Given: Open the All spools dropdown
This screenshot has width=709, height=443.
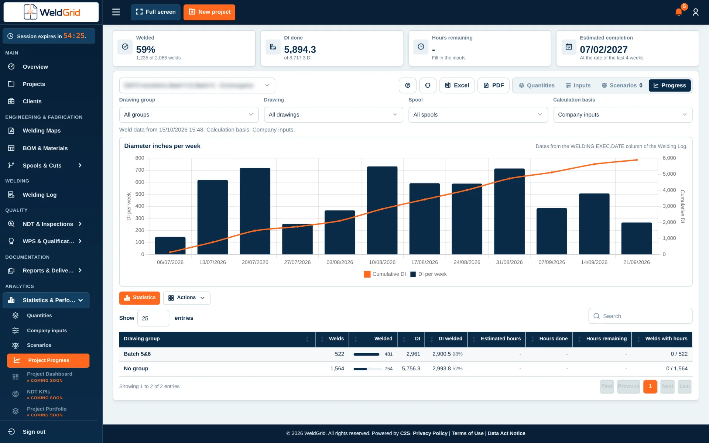Looking at the screenshot, I should point(478,115).
